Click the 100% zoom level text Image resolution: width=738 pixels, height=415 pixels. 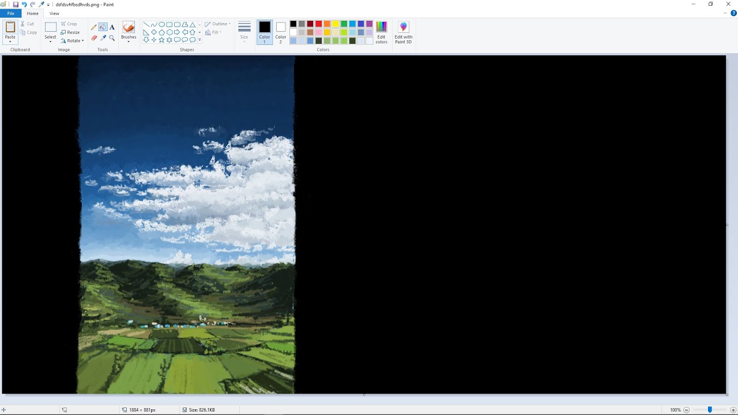click(675, 410)
